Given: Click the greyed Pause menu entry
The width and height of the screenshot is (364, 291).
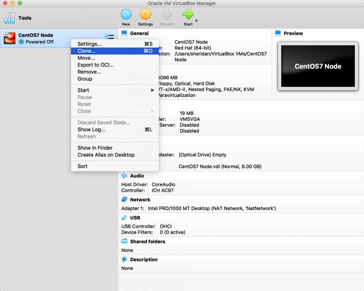Looking at the screenshot, I should click(115, 97).
